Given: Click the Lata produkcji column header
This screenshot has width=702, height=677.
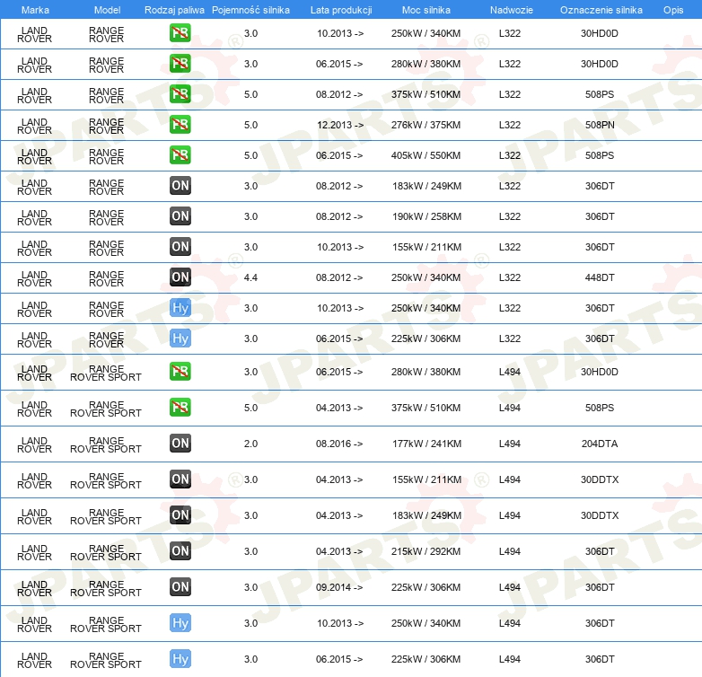Looking at the screenshot, I should click(x=341, y=10).
